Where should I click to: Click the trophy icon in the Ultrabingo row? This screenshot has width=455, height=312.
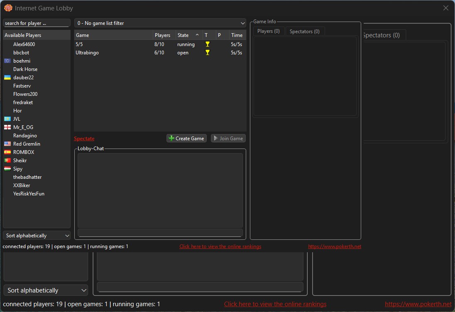pos(208,52)
